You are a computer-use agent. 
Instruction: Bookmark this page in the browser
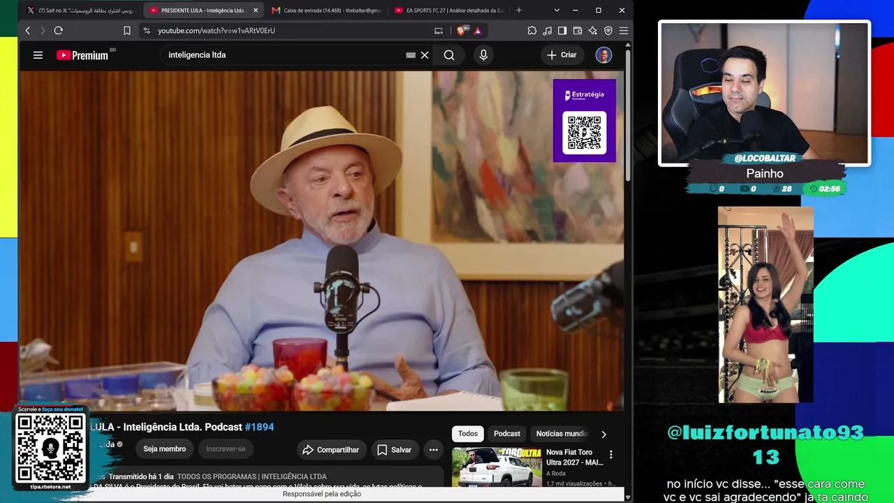pos(127,31)
